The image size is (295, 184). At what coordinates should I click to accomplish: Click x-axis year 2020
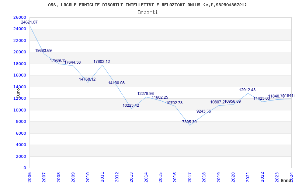233,177
